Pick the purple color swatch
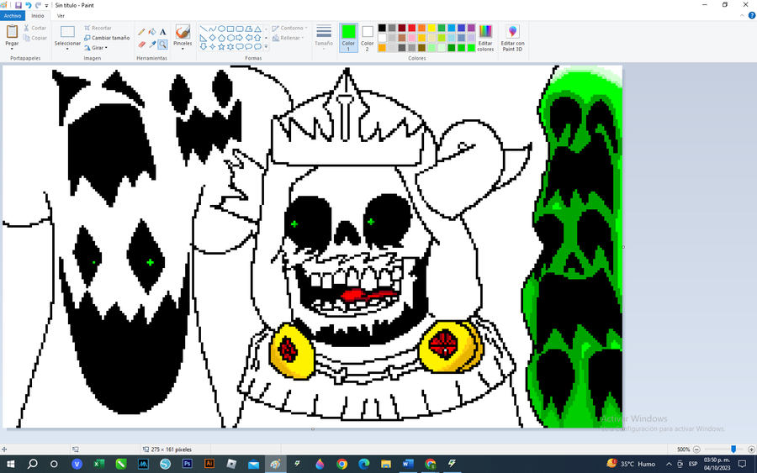757x473 pixels. click(x=471, y=28)
